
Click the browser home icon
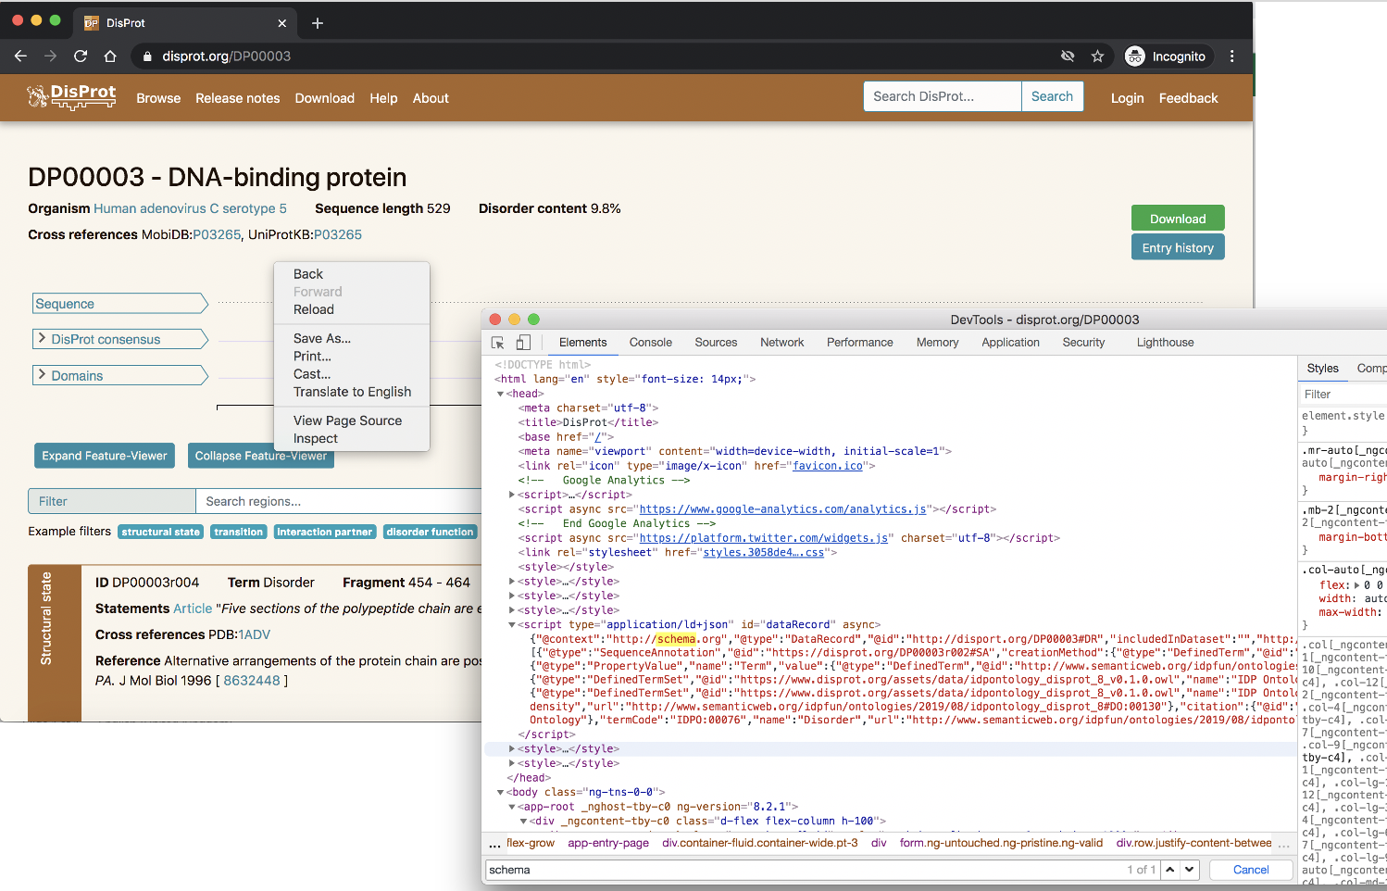click(x=109, y=56)
